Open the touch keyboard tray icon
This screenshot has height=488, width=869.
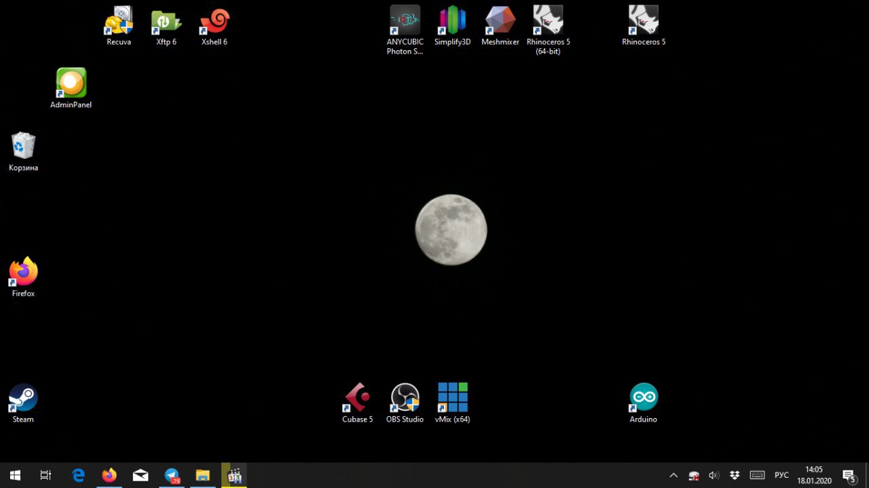click(x=757, y=475)
